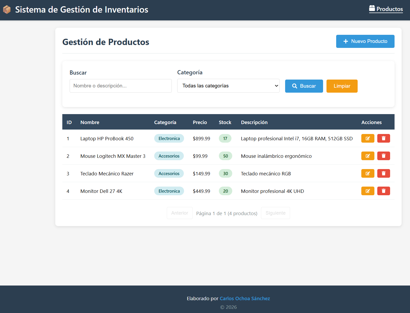Click the Nuevo Producto button
This screenshot has width=410, height=313.
pos(365,41)
